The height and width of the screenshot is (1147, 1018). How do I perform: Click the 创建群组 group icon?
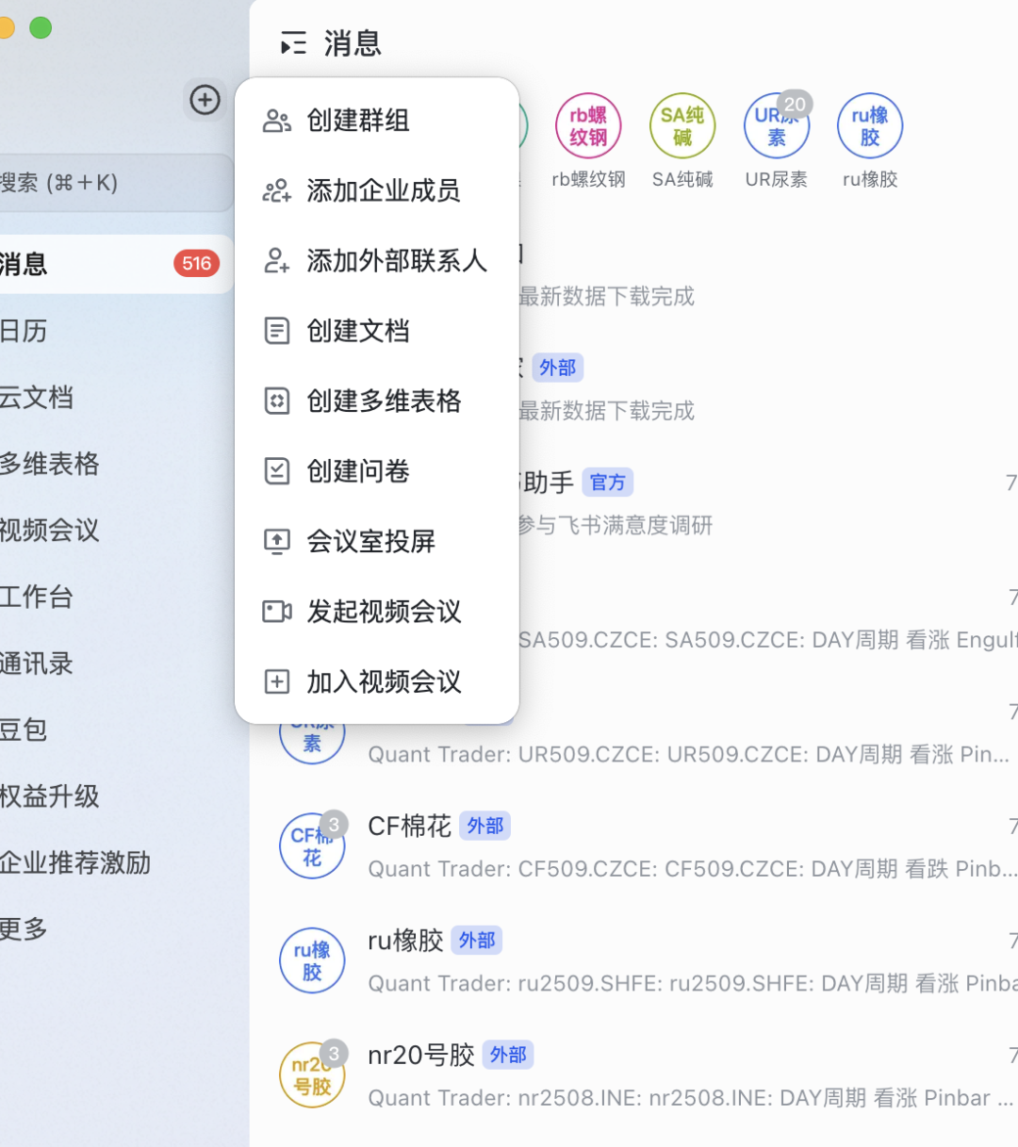pyautogui.click(x=276, y=121)
